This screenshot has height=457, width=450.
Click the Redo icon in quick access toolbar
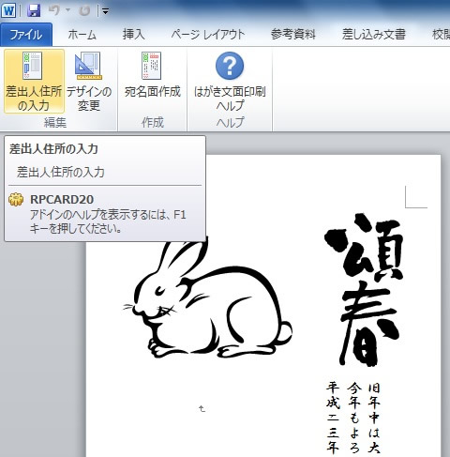point(84,11)
